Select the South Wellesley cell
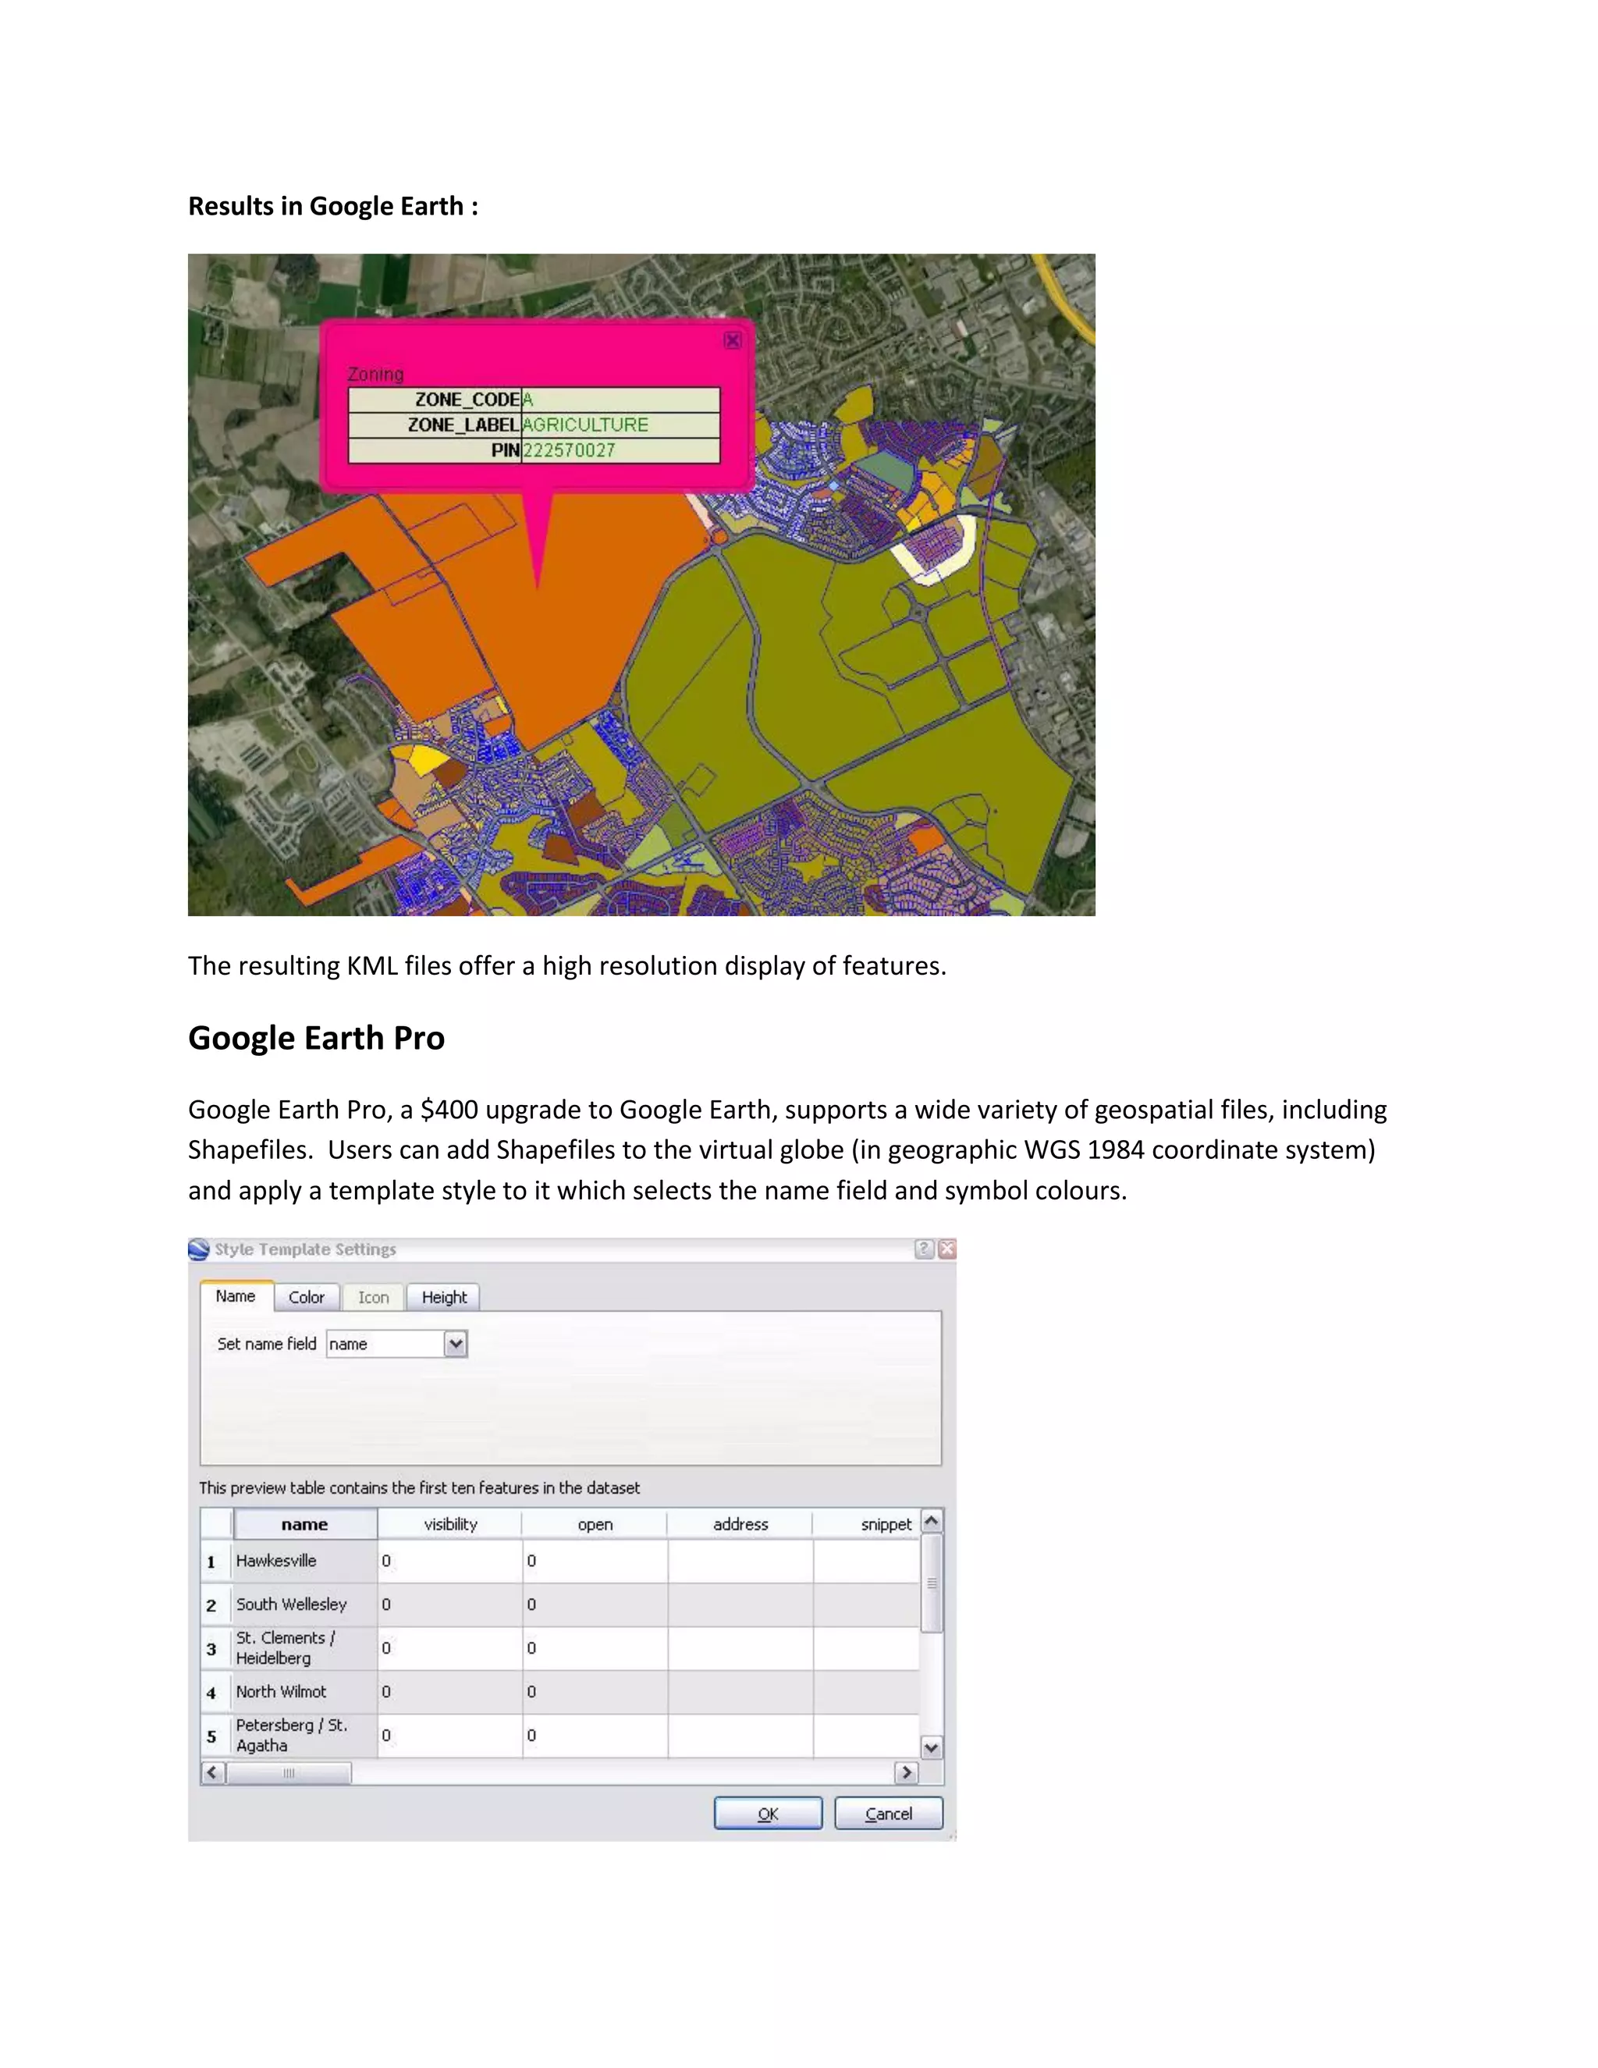This screenshot has width=1598, height=2068. pos(305,1605)
